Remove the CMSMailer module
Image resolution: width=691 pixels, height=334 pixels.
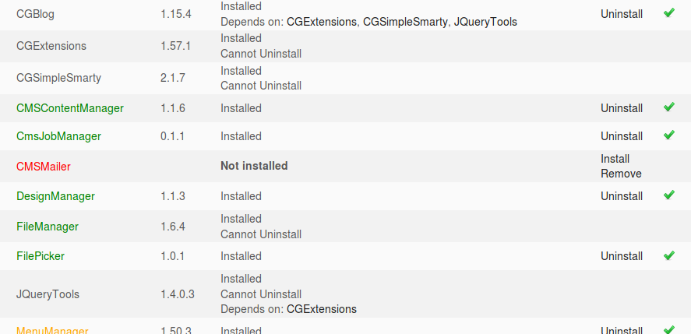[621, 174]
